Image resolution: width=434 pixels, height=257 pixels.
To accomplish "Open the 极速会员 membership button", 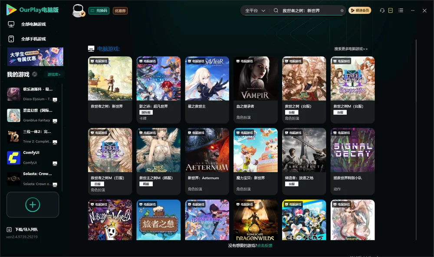I will click(360, 10).
